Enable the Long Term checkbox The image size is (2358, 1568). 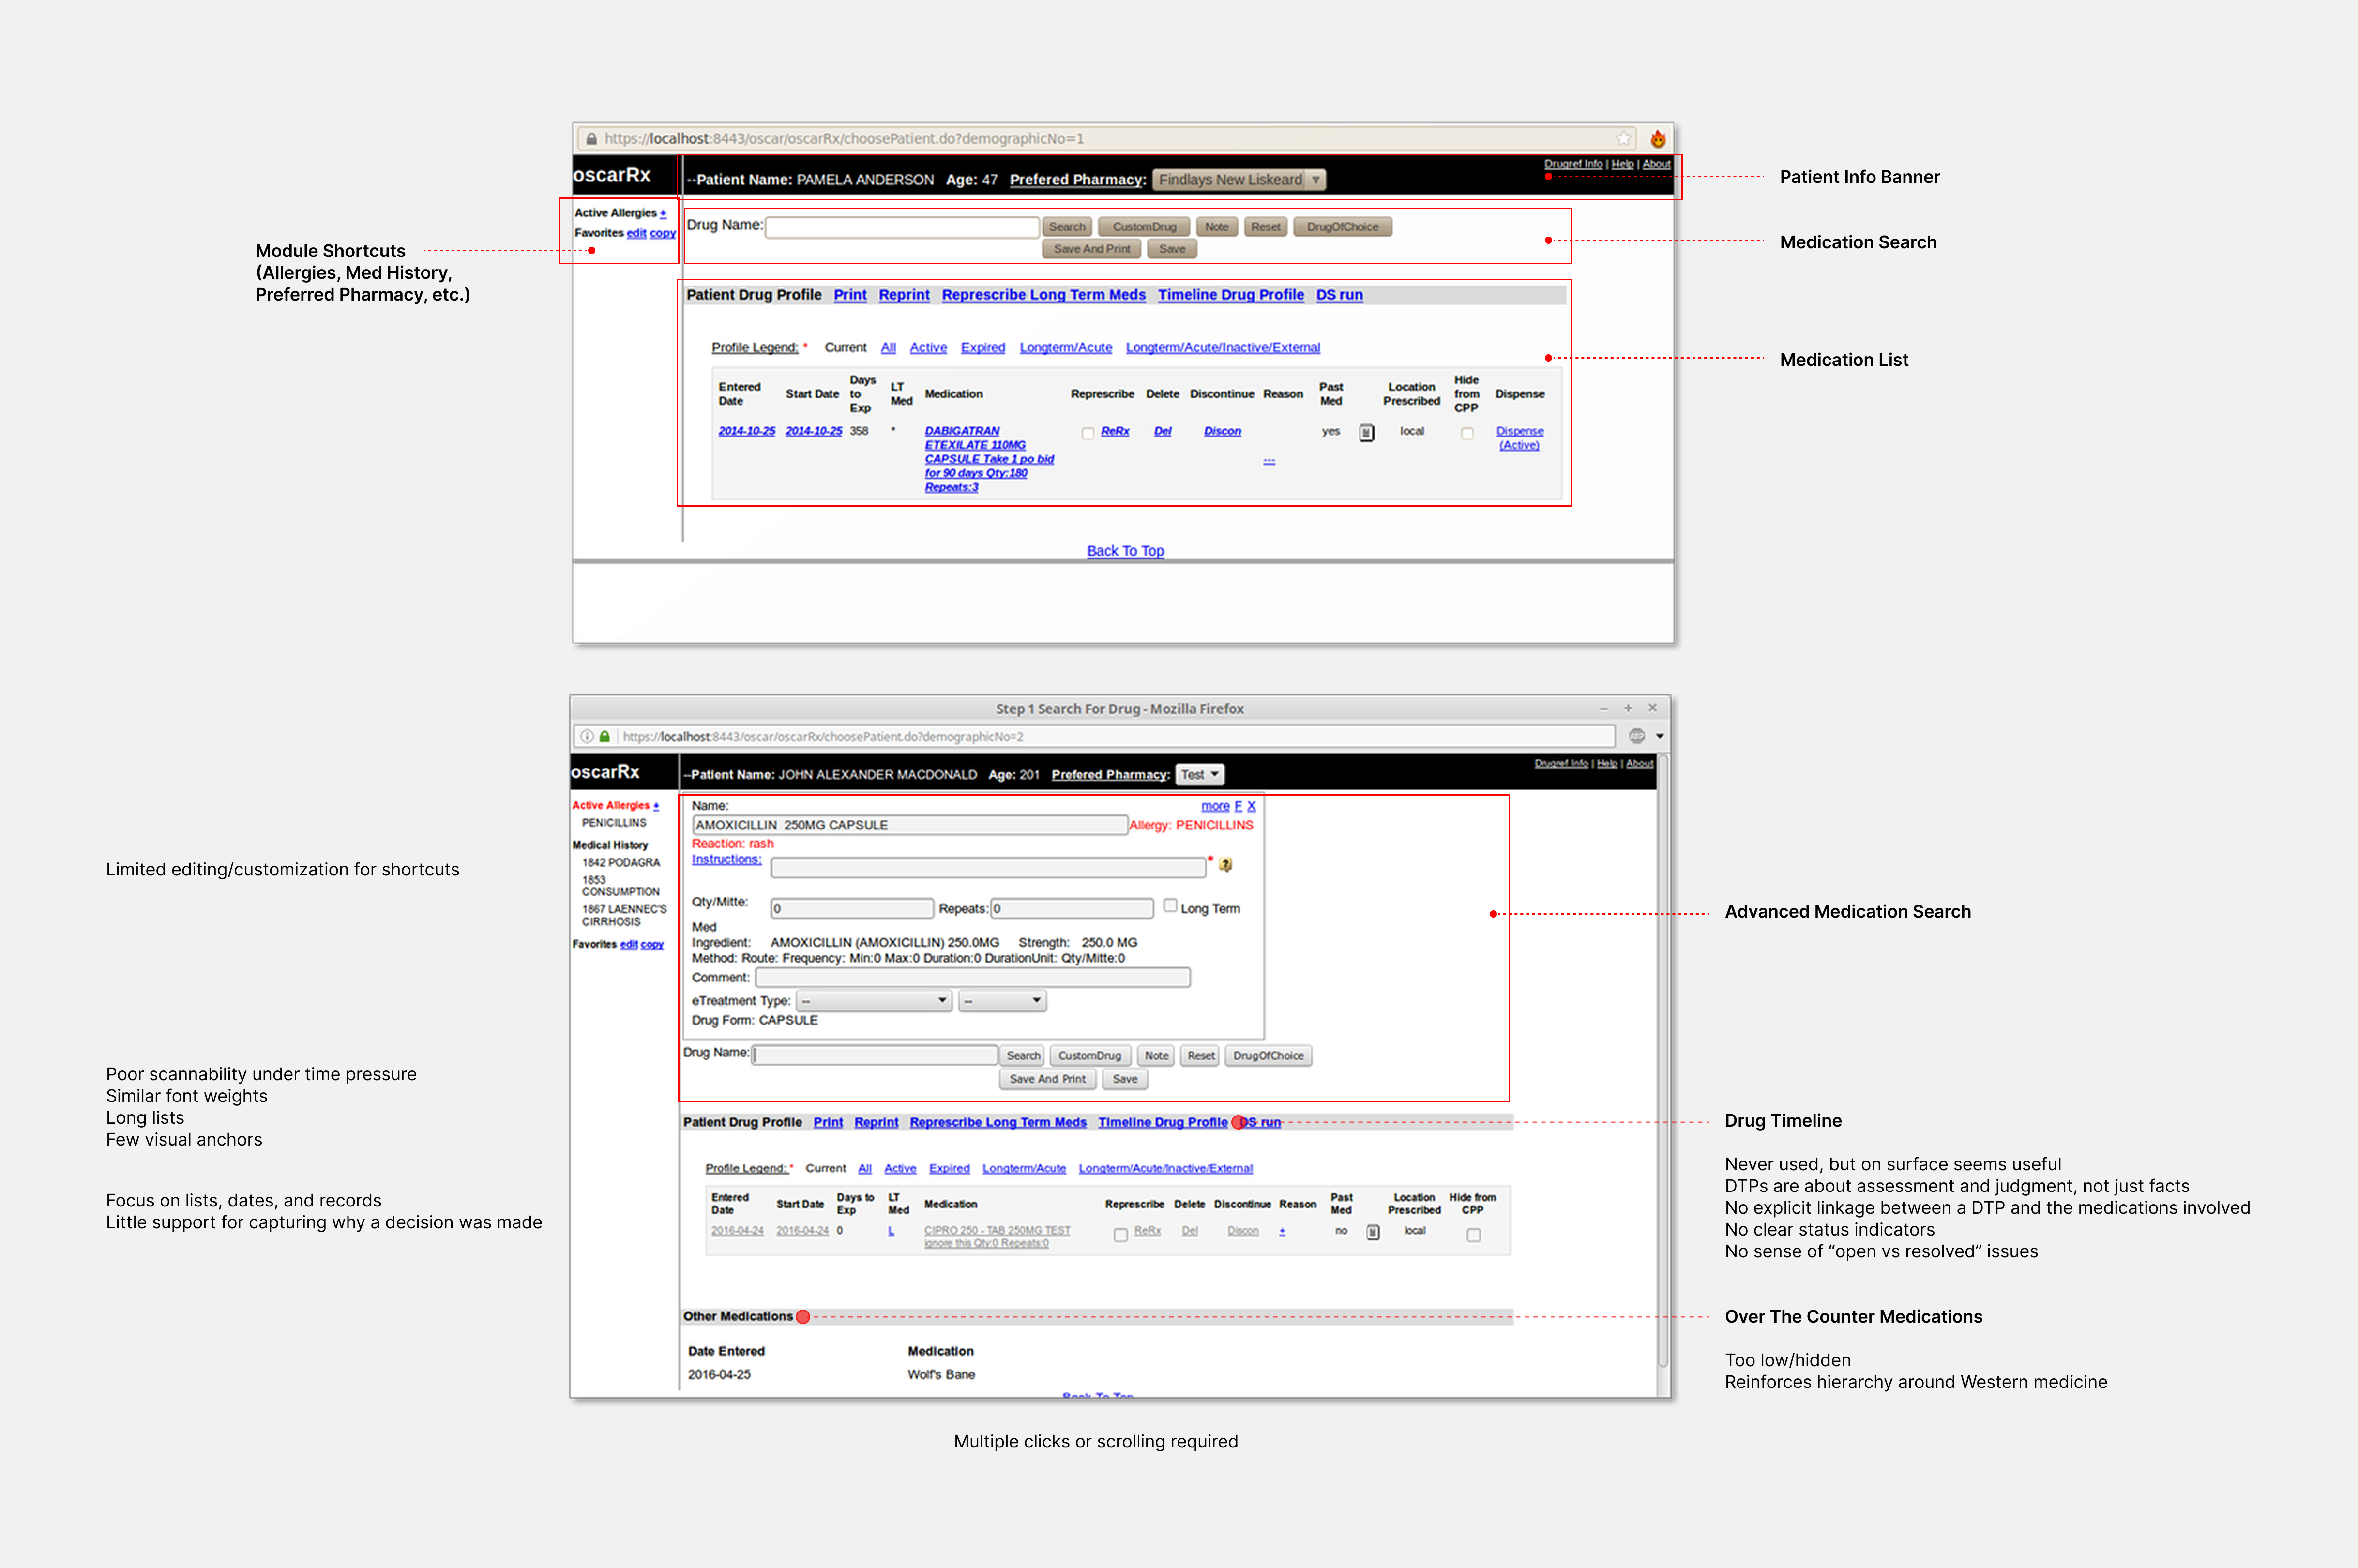(x=1170, y=906)
